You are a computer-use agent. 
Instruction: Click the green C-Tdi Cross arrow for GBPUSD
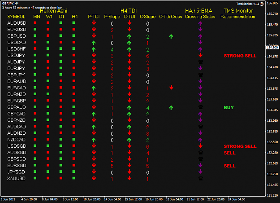pyautogui.click(x=171, y=36)
